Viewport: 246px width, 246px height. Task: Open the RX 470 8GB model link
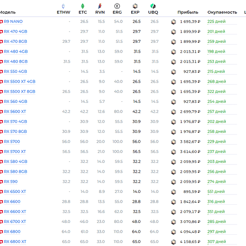point(16,41)
